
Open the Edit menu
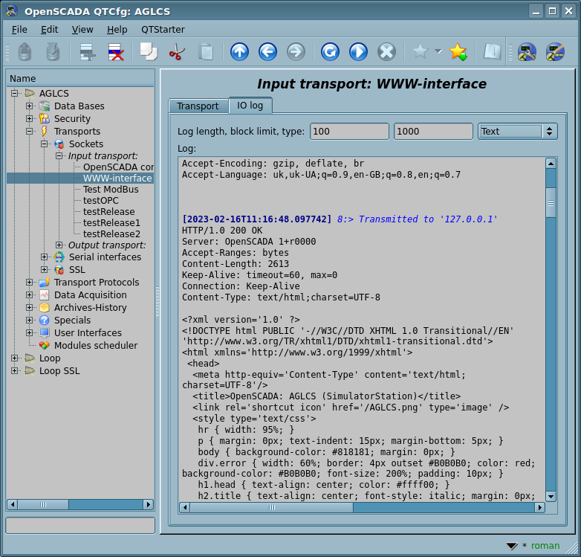(x=49, y=29)
